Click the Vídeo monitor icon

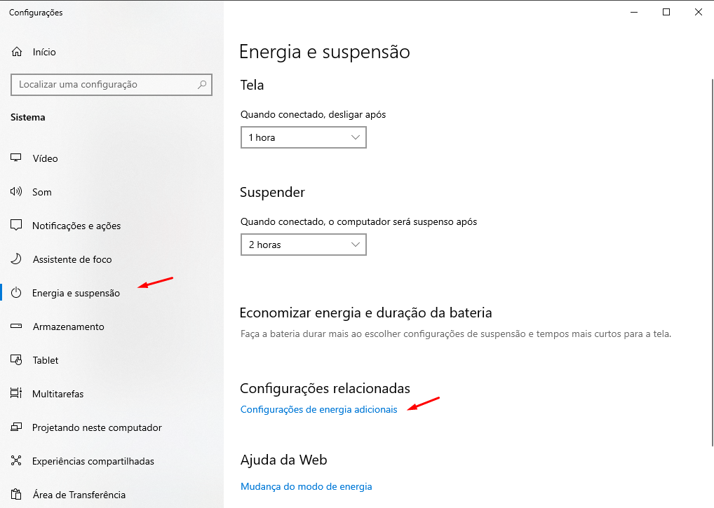(x=17, y=158)
